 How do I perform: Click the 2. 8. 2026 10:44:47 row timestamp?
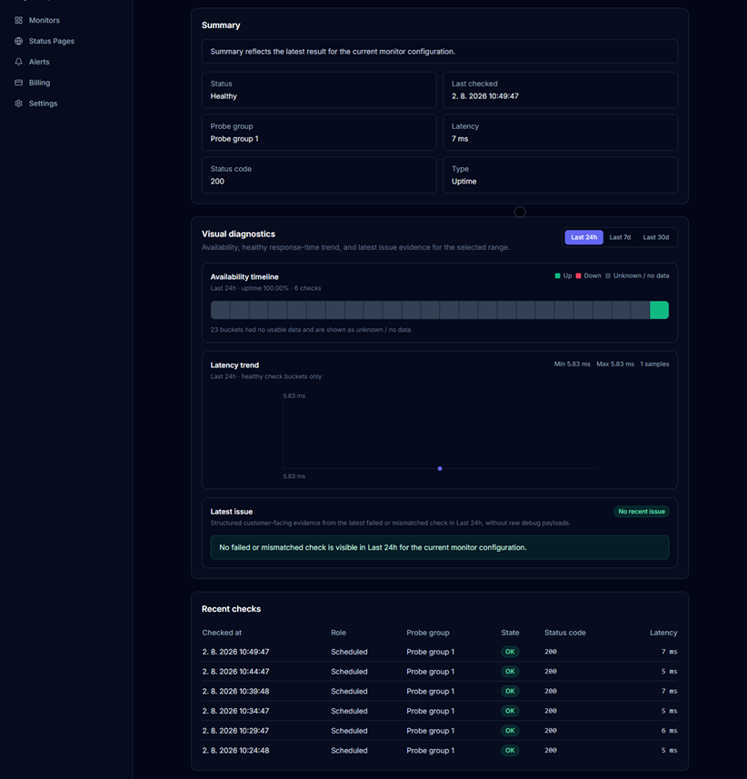tap(235, 672)
